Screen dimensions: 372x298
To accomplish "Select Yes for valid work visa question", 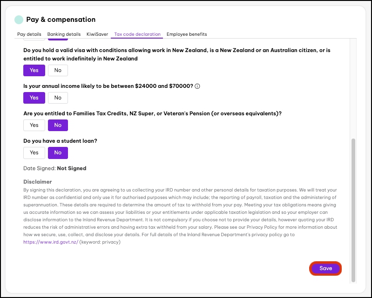I will click(x=34, y=70).
